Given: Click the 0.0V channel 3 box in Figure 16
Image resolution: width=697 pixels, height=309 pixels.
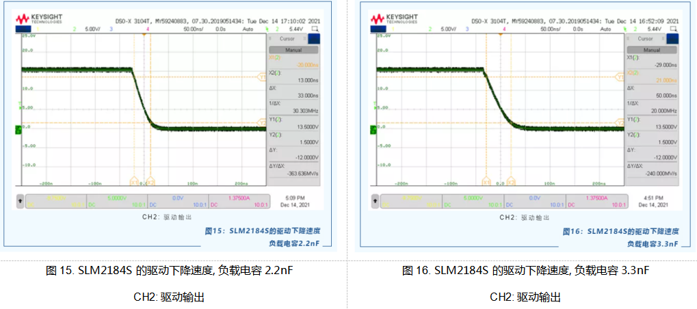Looking at the screenshot, I should (536, 201).
